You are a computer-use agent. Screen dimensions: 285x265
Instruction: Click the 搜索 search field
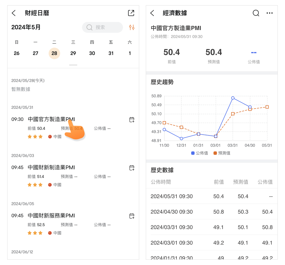coord(102,27)
